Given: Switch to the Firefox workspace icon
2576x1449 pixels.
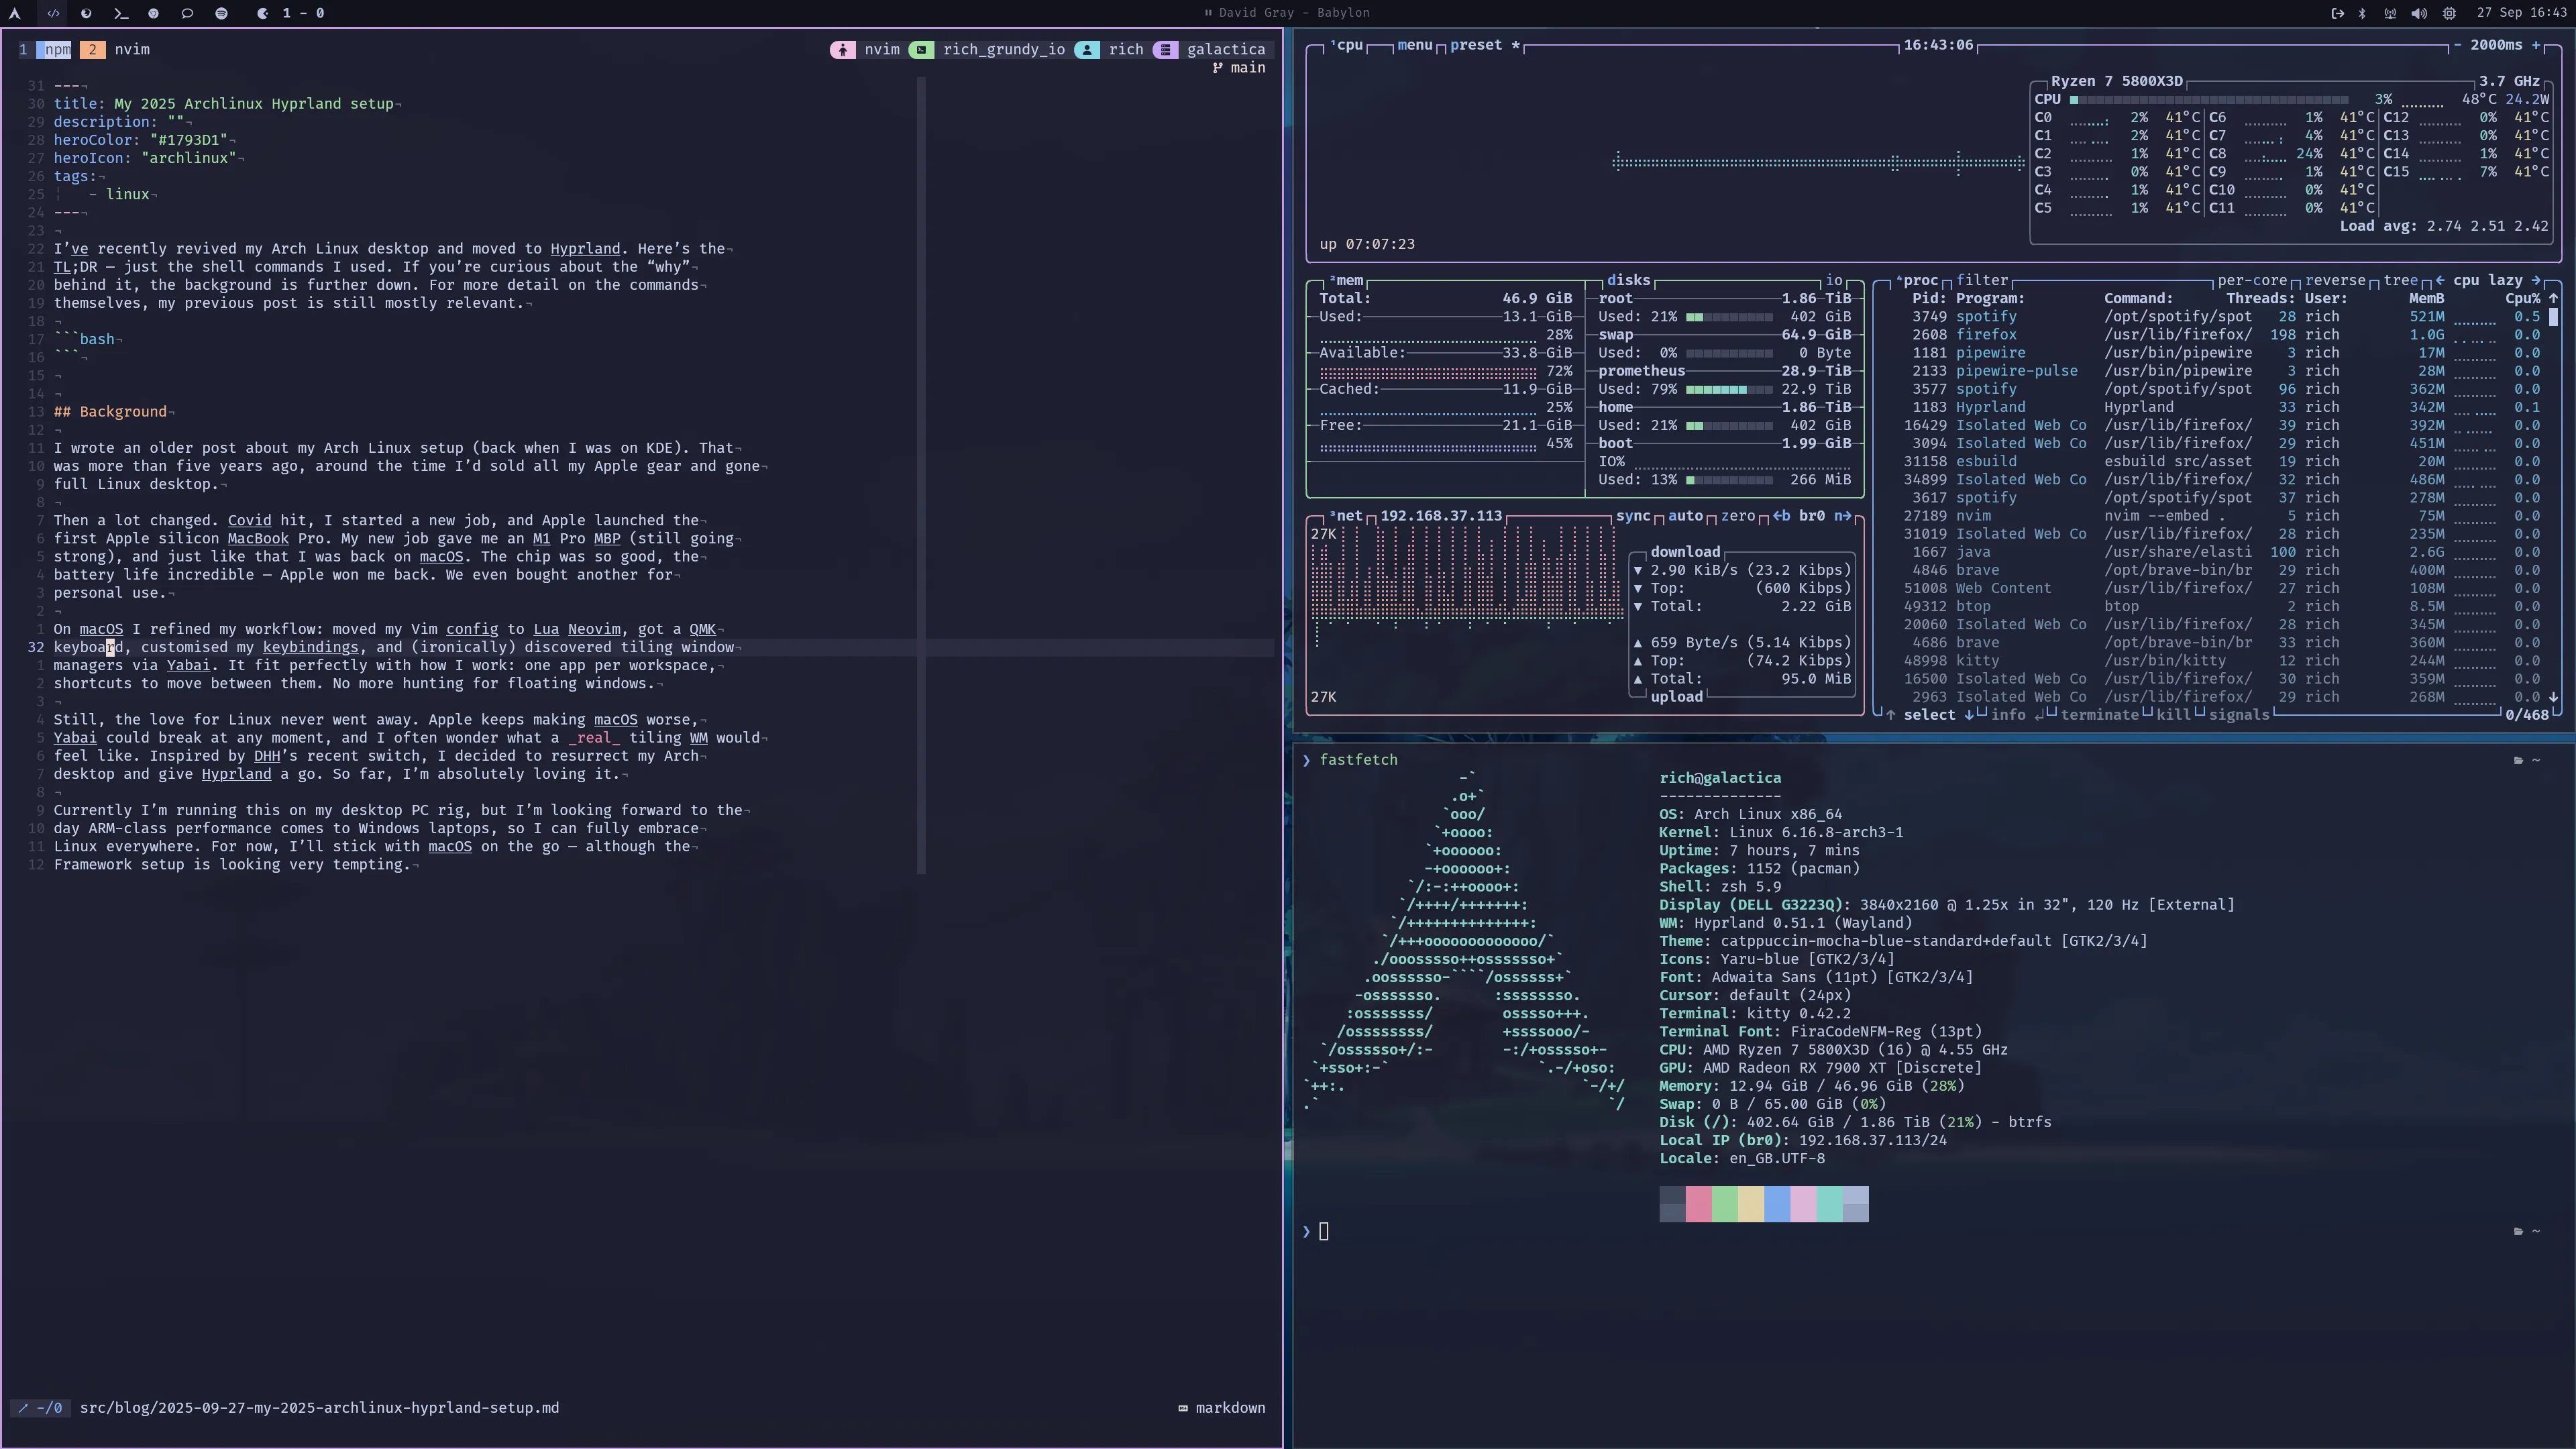Looking at the screenshot, I should click(x=86, y=13).
